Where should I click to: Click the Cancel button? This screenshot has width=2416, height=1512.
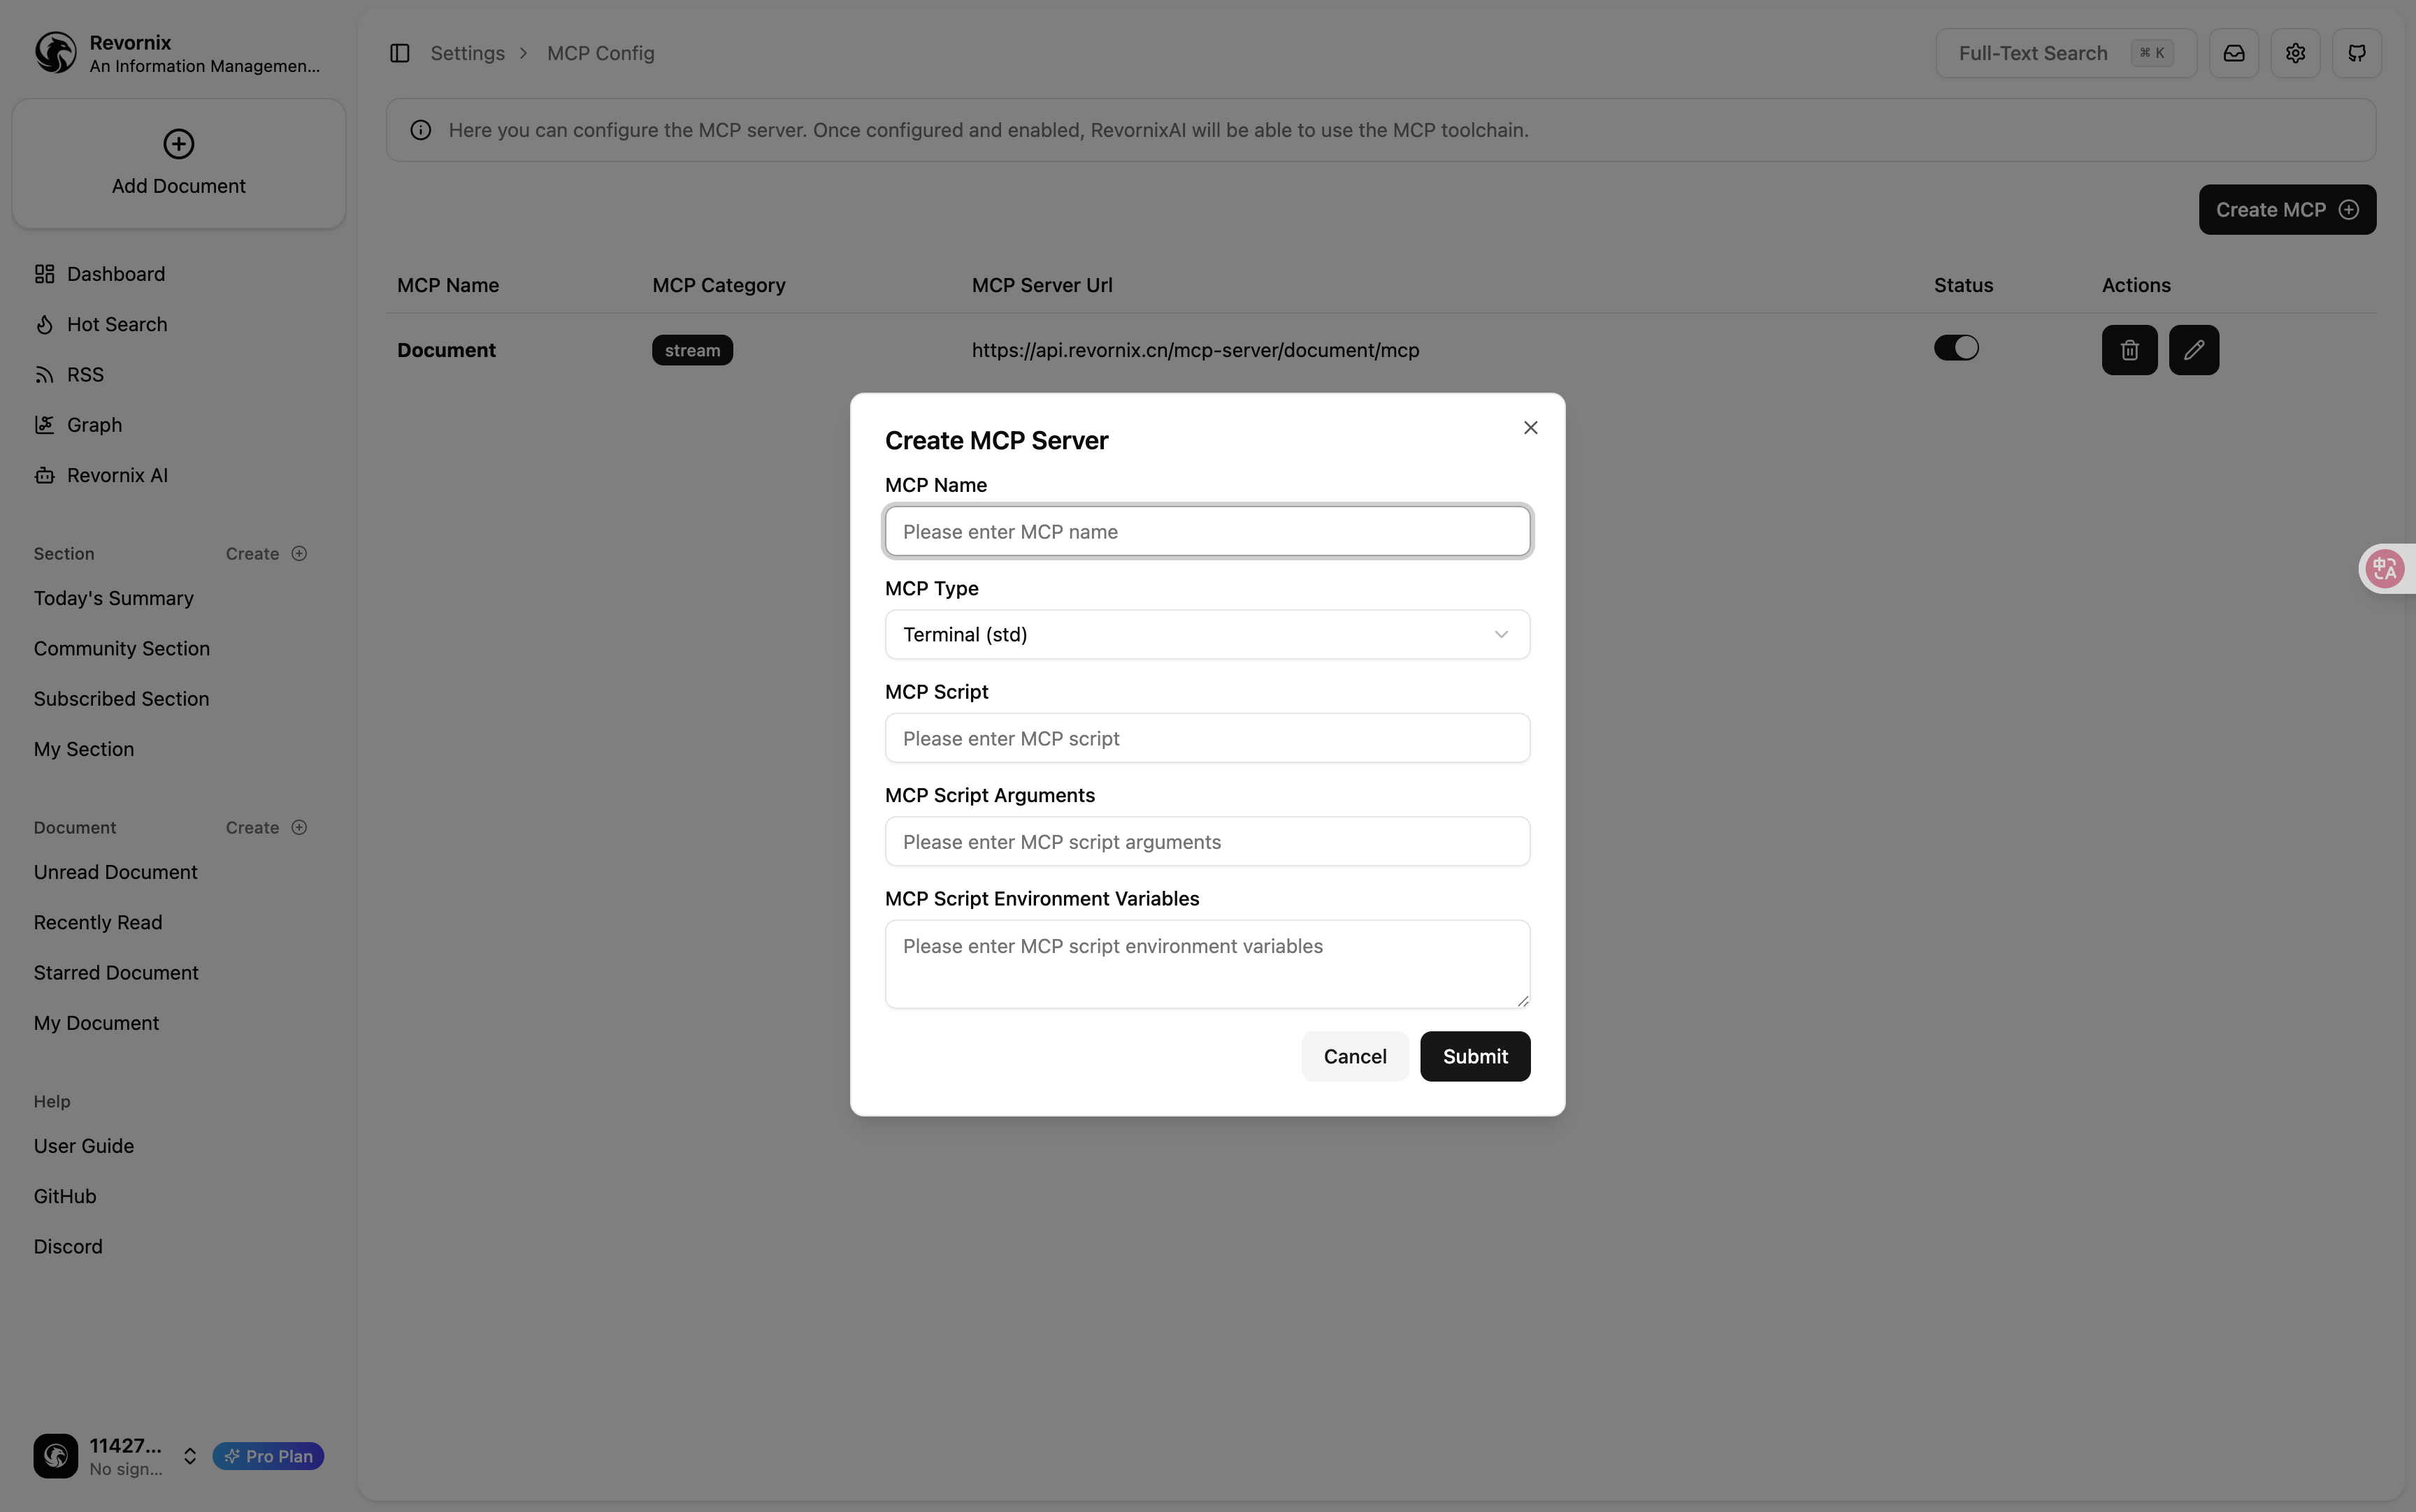[1353, 1056]
